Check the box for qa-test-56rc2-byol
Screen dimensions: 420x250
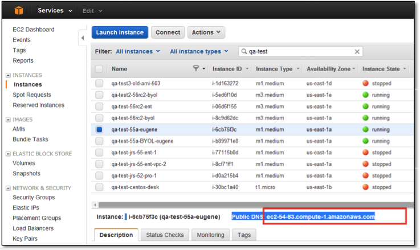pos(99,118)
